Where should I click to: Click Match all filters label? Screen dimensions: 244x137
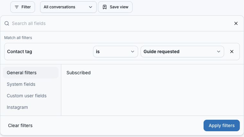point(18,38)
